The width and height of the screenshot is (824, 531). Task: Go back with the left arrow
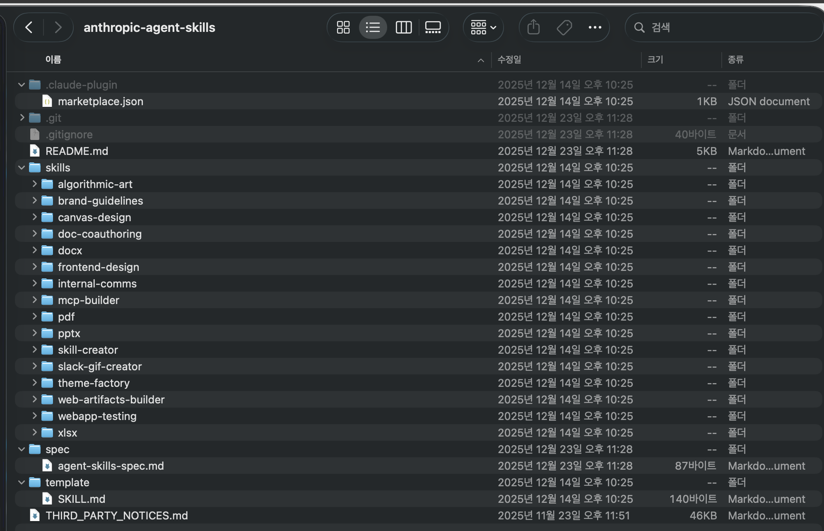[x=29, y=27]
